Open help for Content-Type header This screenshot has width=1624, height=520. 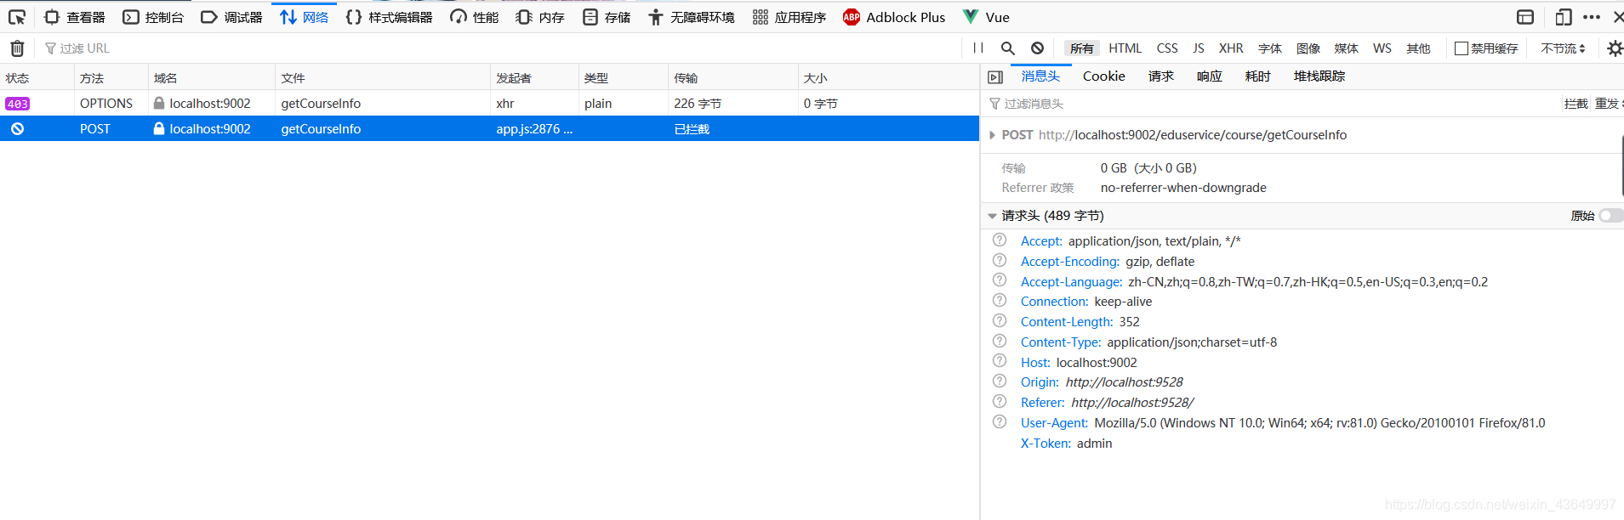point(1000,342)
